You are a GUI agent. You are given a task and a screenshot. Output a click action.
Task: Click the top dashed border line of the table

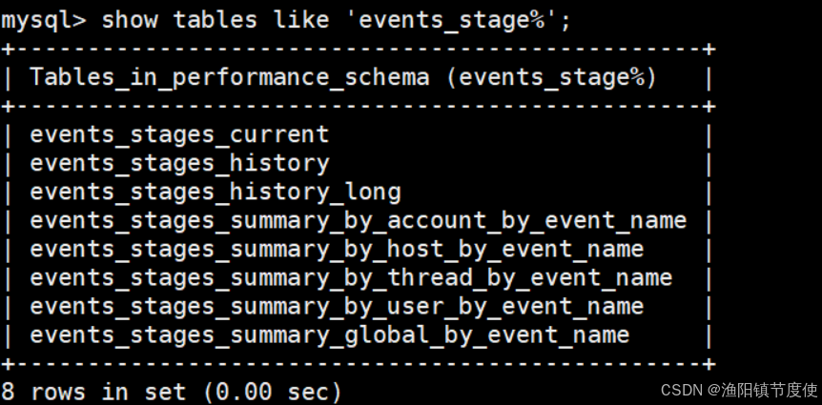pos(358,50)
